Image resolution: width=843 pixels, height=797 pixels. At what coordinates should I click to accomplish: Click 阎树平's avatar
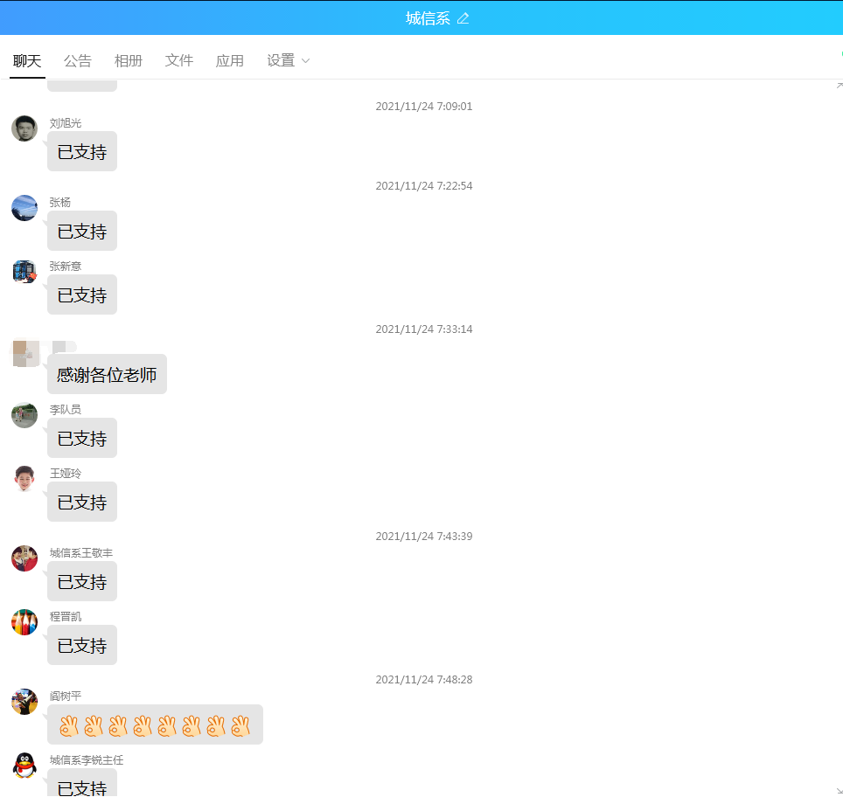24,702
